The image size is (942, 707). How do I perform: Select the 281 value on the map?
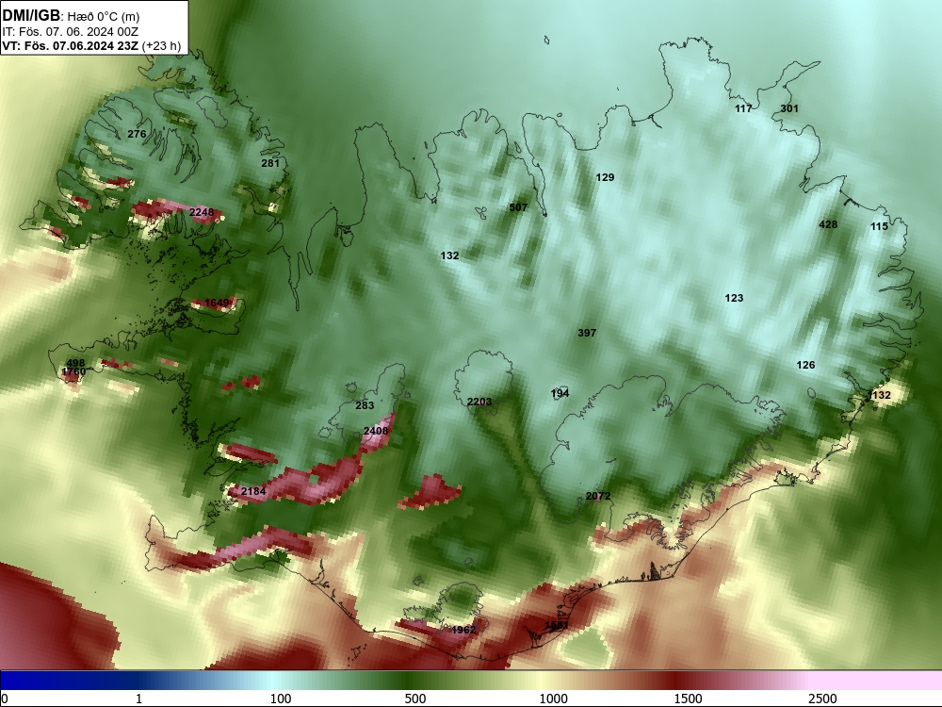tap(270, 163)
